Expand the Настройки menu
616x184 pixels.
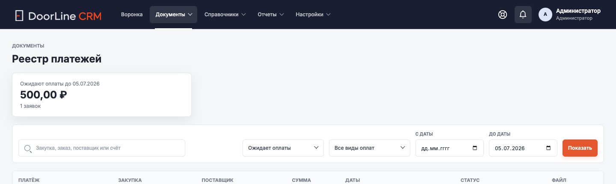pos(313,15)
